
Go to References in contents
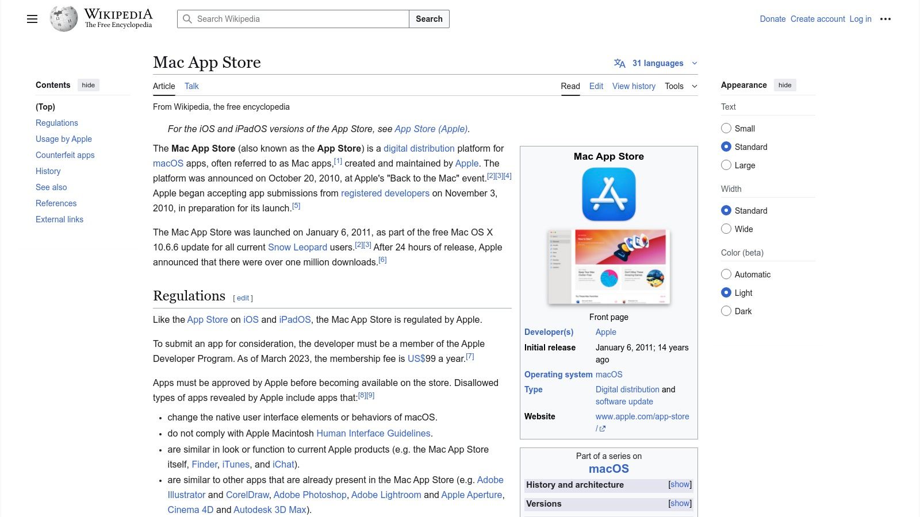pos(56,203)
